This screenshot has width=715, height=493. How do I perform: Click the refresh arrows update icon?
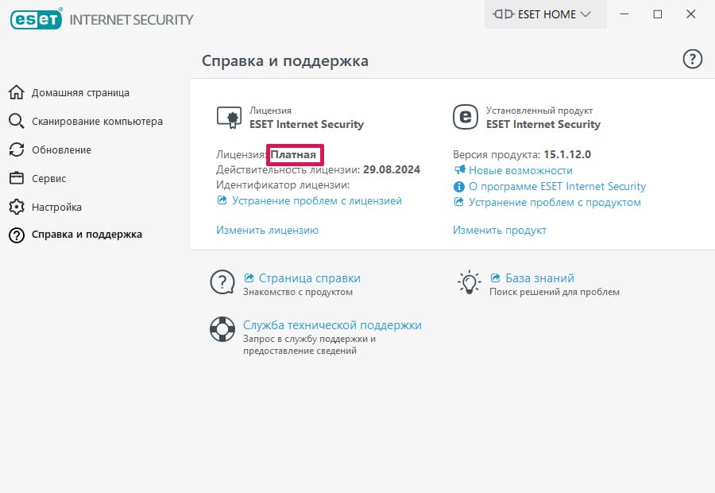coord(17,149)
